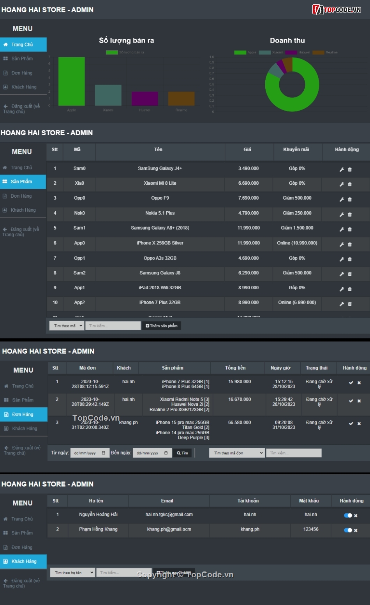Image resolution: width=370 pixels, height=605 pixels.
Task: Edit iPhone X 256GB Silver using wrench icon
Action: coord(342,245)
